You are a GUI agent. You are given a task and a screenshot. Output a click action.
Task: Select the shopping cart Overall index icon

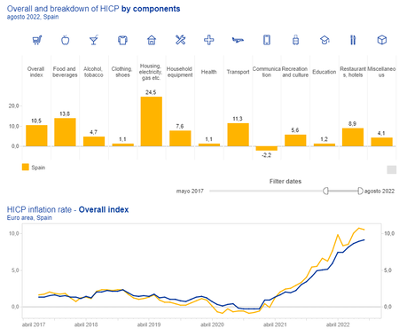(37, 40)
